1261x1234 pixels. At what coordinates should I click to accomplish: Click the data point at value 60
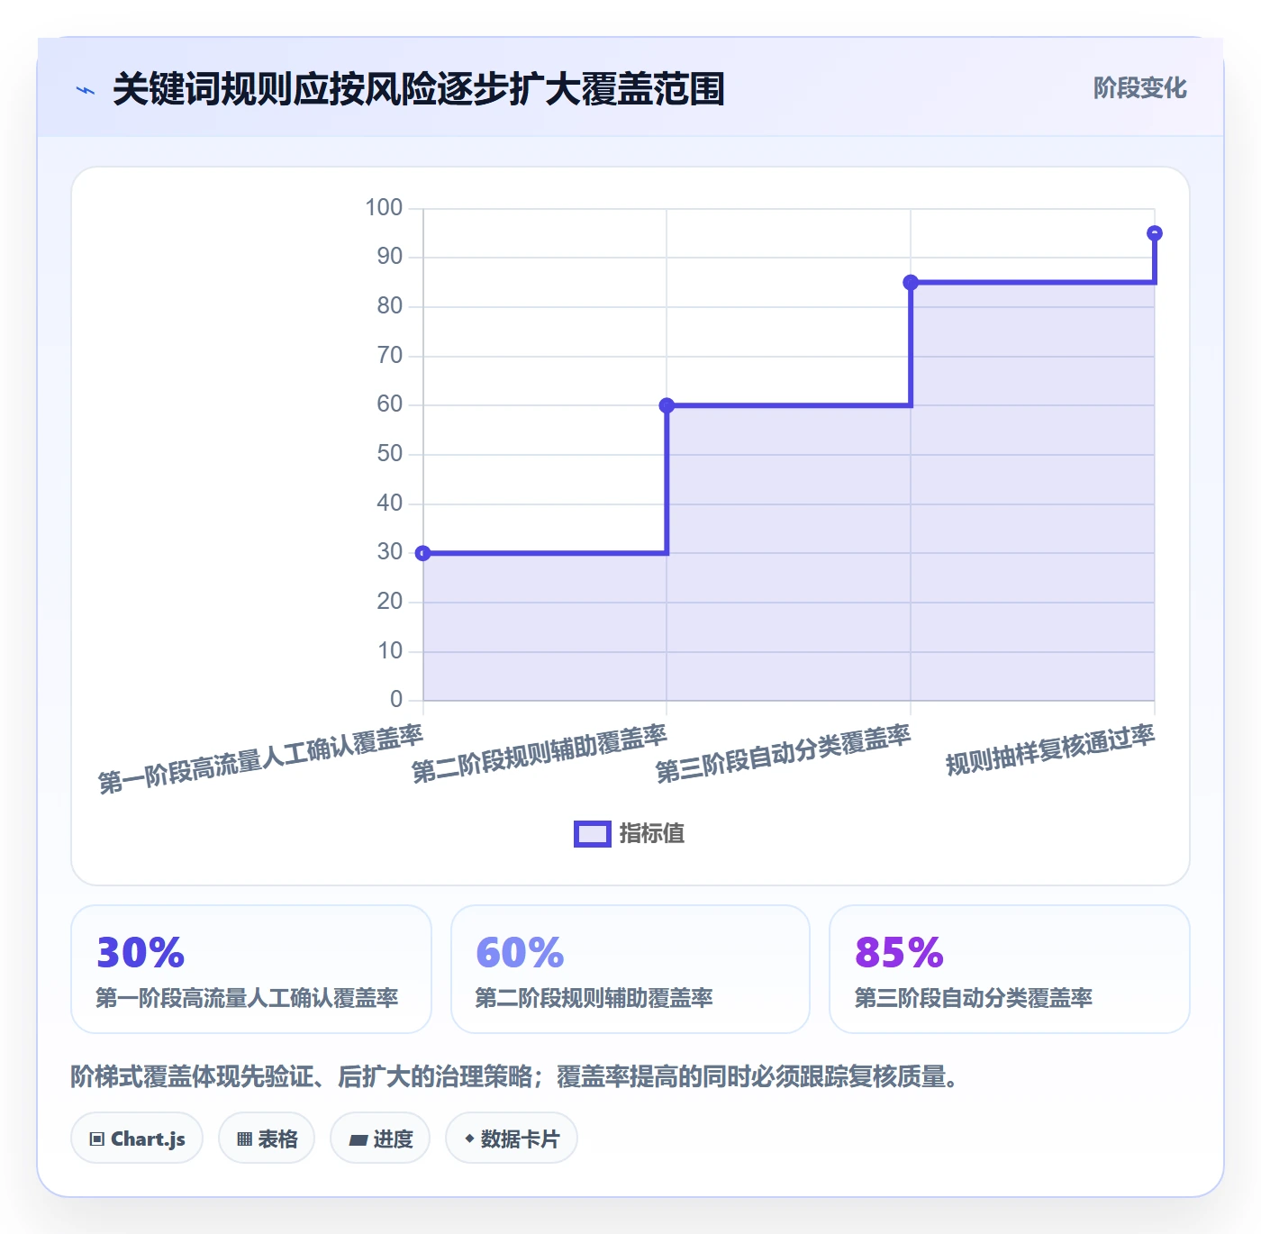(667, 405)
